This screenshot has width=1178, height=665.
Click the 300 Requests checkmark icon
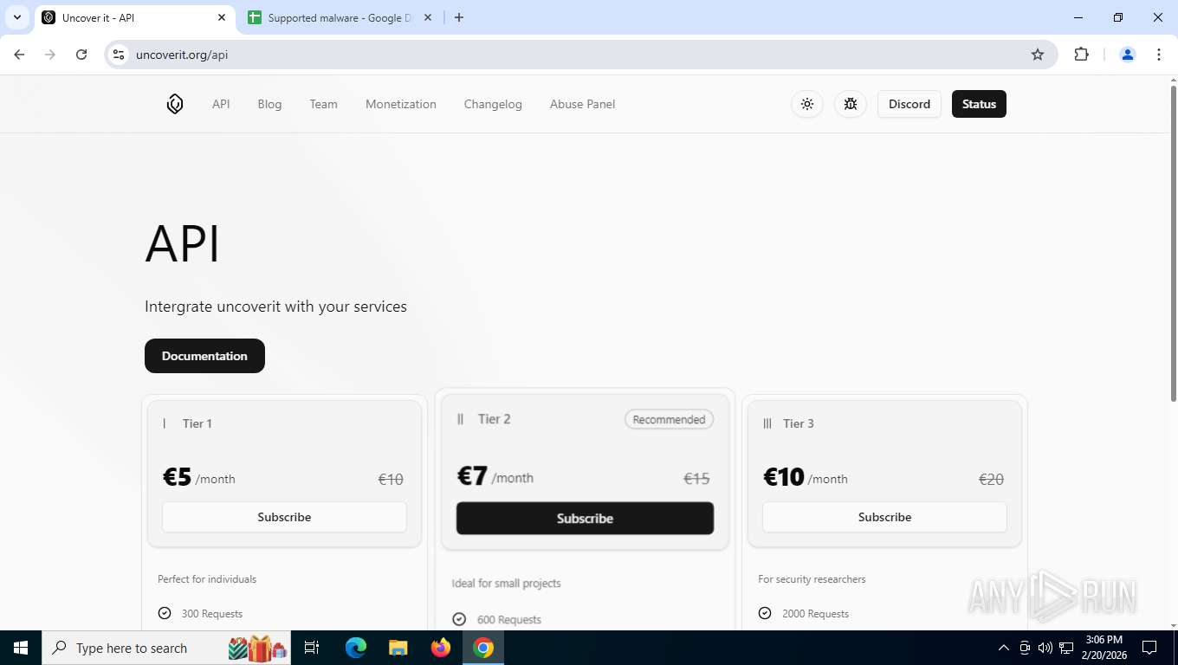[165, 613]
